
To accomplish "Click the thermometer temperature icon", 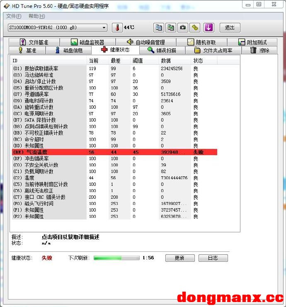I will tap(117, 28).
